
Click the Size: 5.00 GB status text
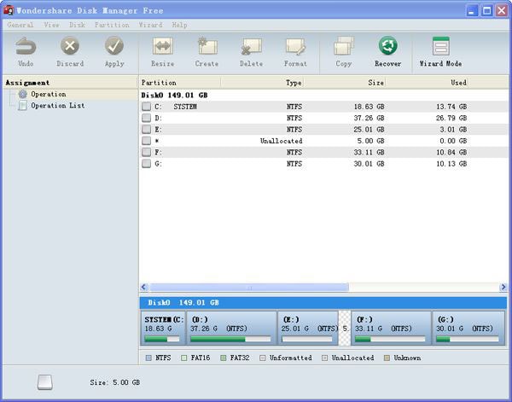115,382
